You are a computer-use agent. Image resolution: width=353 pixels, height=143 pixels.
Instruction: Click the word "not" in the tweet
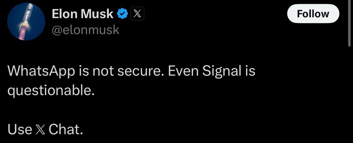pos(103,71)
